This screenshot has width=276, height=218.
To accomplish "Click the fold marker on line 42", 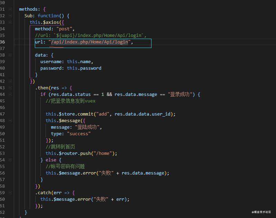I will point(10,81).
